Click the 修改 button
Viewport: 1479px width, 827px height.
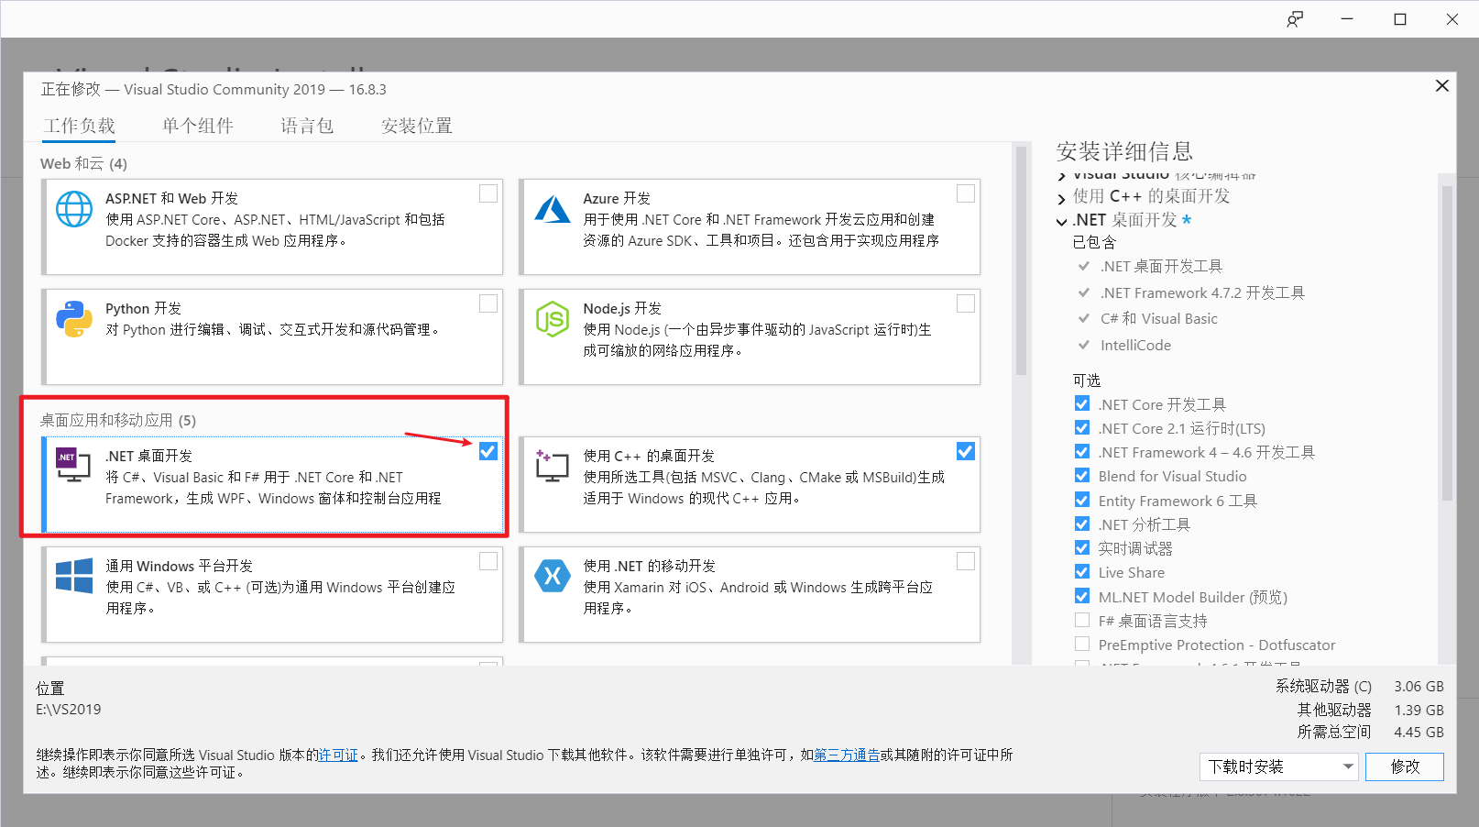(x=1404, y=766)
